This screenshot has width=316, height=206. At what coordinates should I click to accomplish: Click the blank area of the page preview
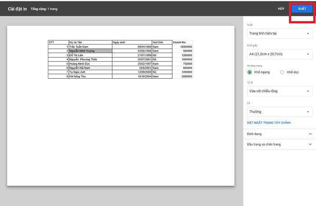click(x=121, y=135)
